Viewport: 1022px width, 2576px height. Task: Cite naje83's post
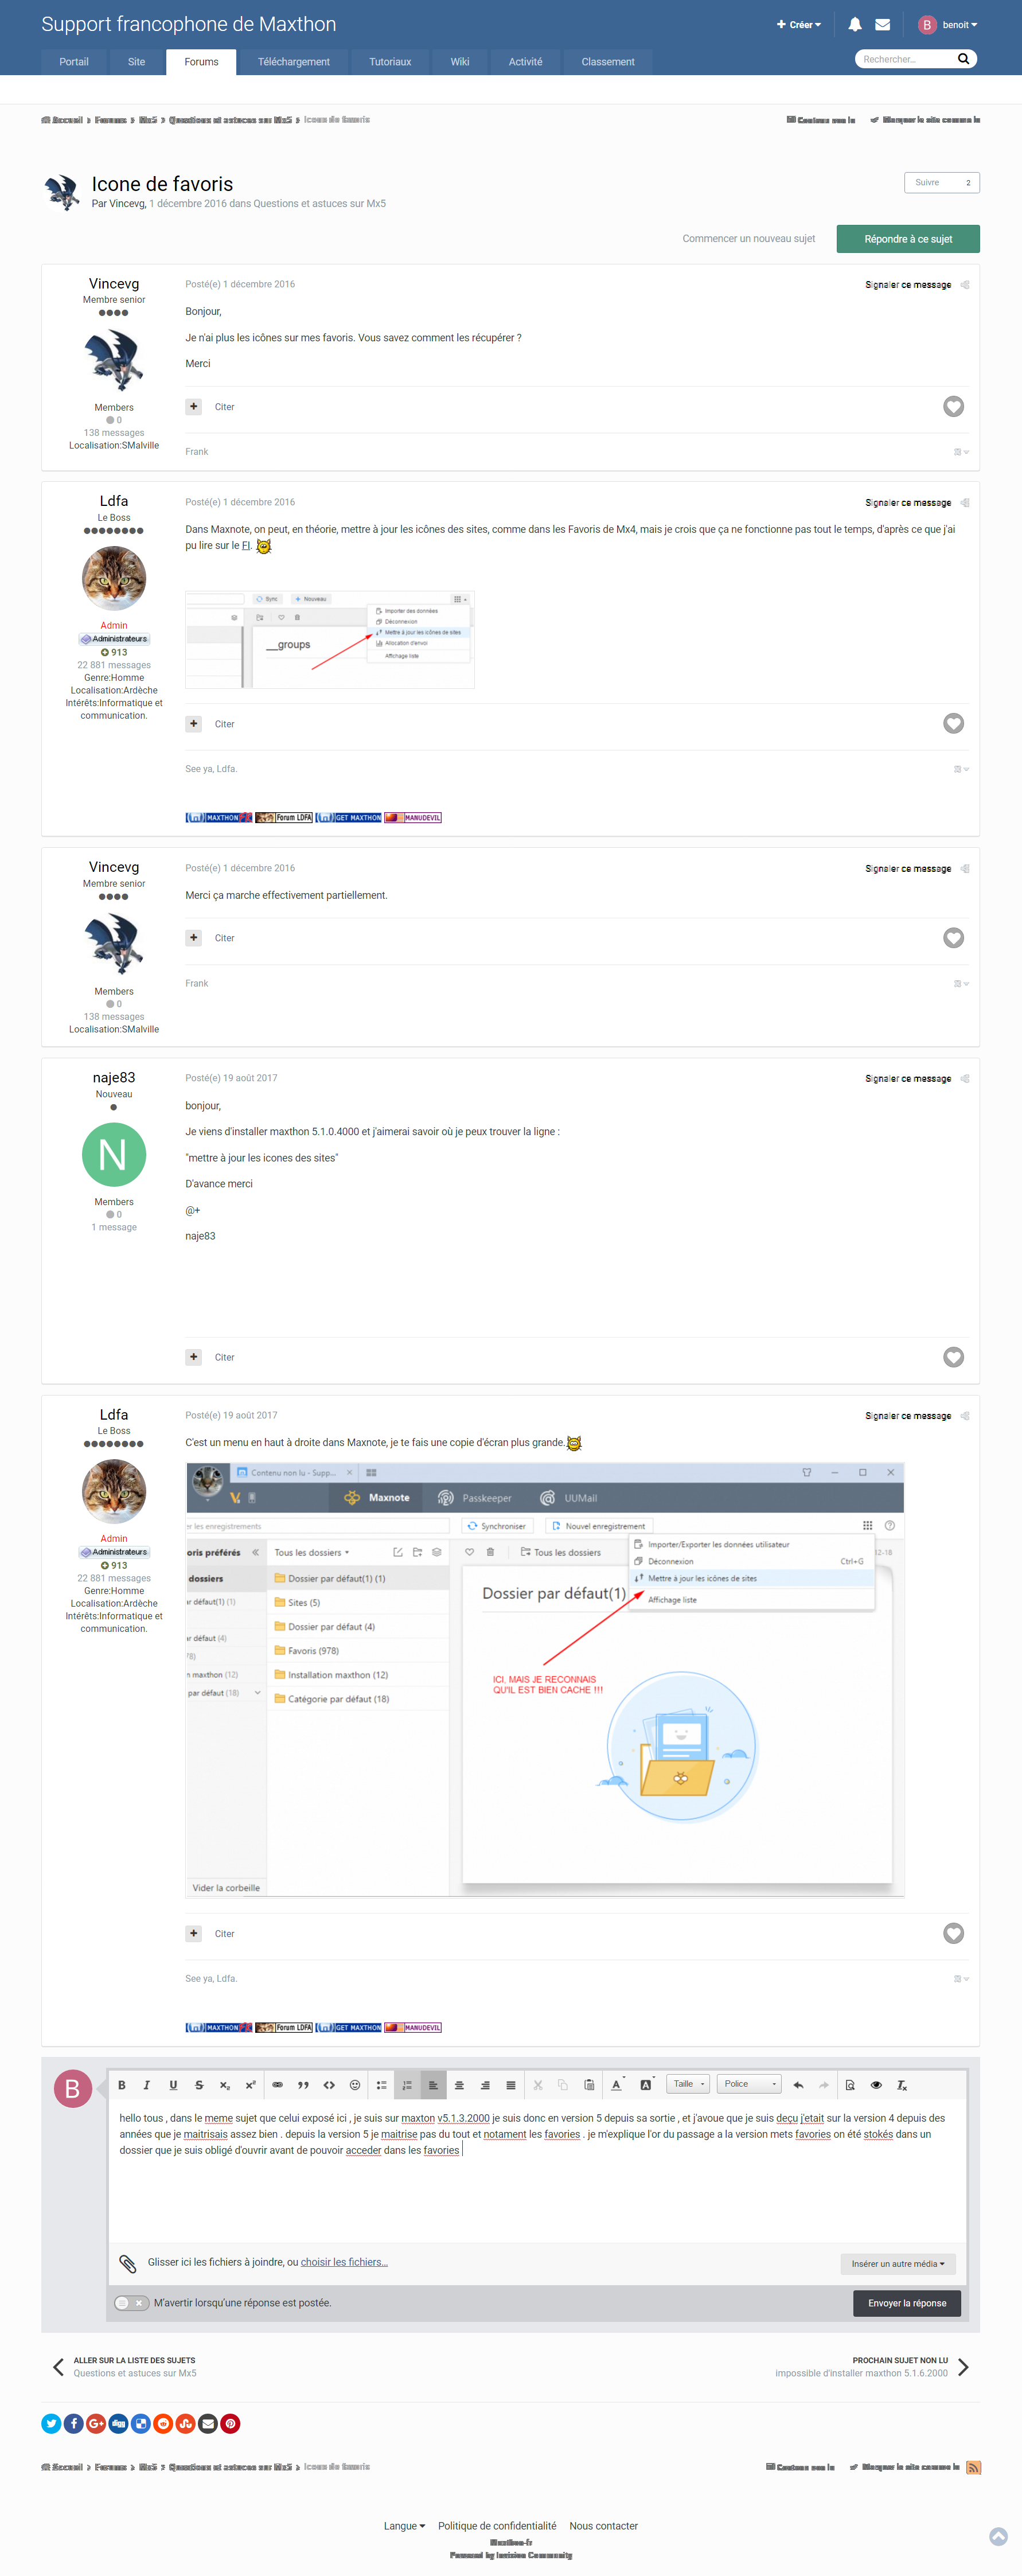[x=224, y=1357]
